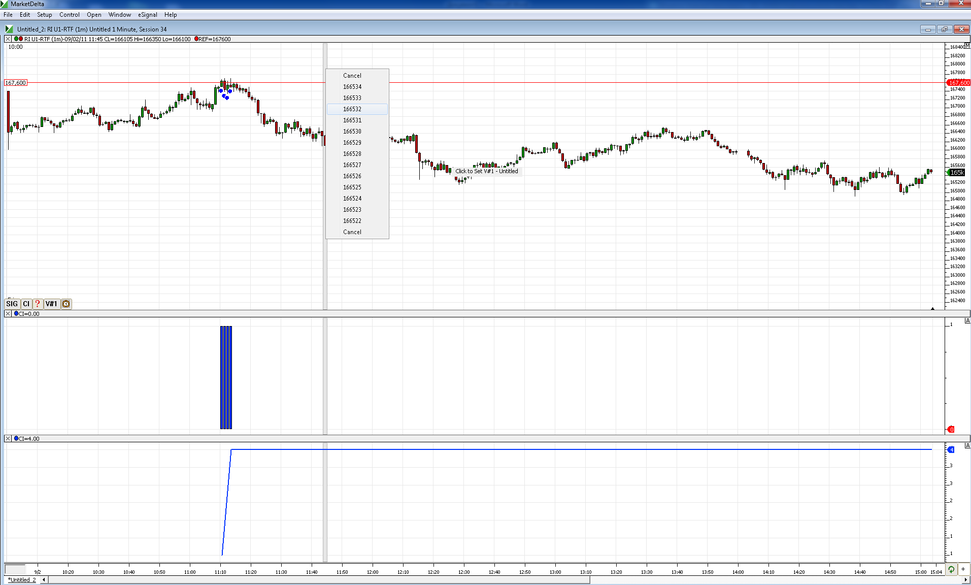Click the green refresh arrow button
971x585 pixels.
pos(951,569)
